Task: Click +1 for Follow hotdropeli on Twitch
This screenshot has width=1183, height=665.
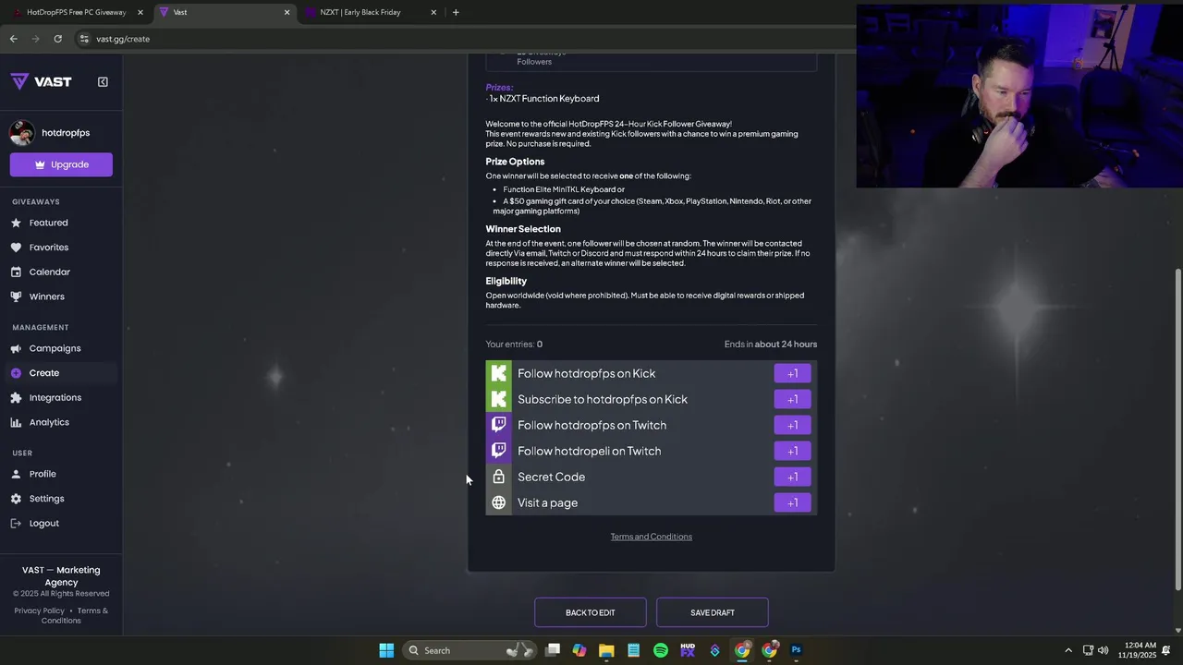Action: click(792, 451)
